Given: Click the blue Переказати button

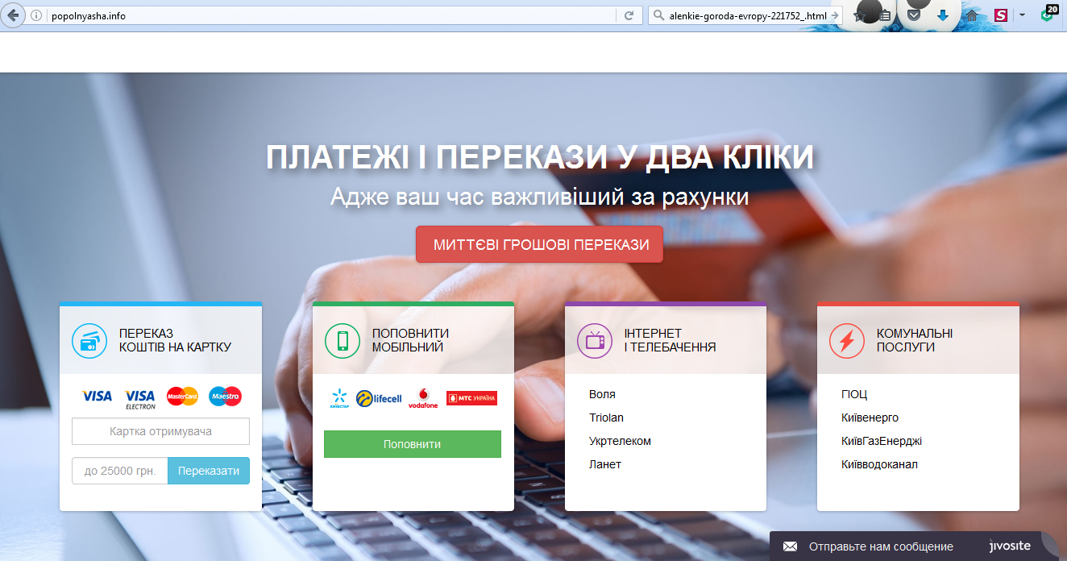Looking at the screenshot, I should (x=209, y=472).
